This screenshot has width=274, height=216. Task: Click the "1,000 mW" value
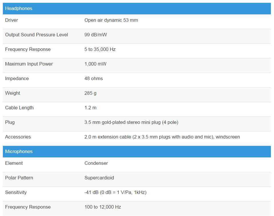pos(95,64)
